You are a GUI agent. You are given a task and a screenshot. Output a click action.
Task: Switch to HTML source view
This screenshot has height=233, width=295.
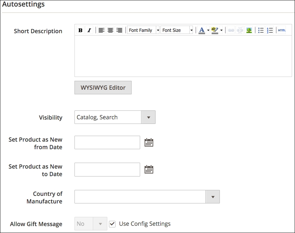coord(282,30)
